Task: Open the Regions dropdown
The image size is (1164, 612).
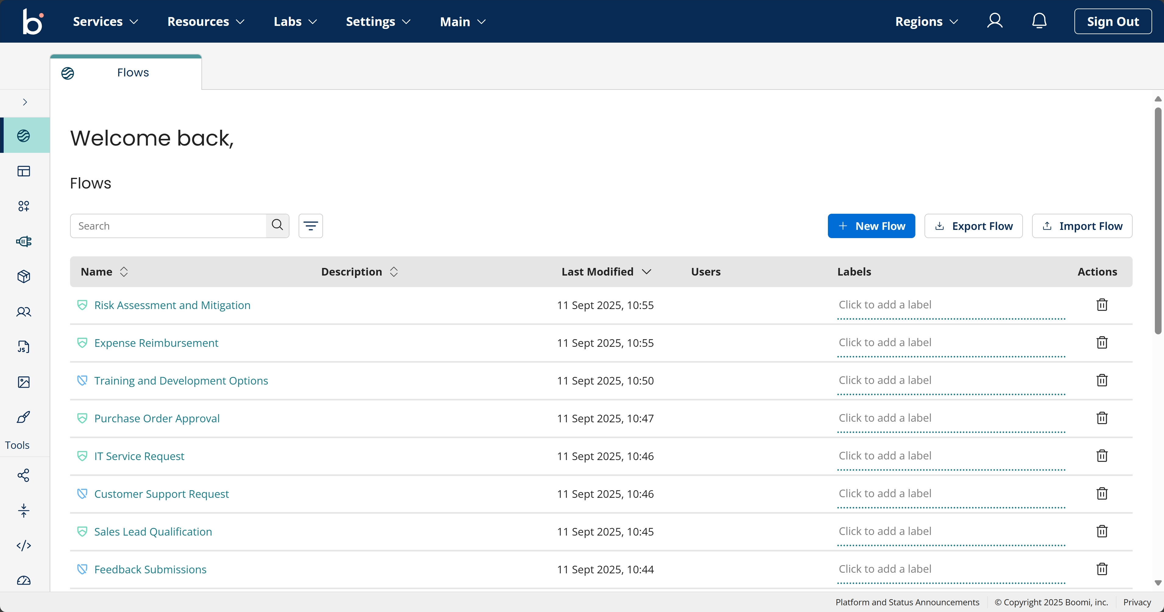Action: point(926,21)
